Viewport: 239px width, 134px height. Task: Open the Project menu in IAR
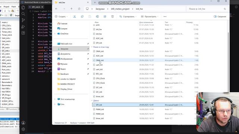click(6, 7)
